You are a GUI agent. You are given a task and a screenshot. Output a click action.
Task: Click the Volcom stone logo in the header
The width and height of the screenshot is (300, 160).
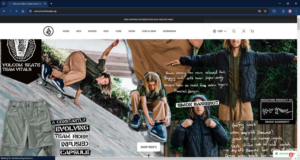48,31
